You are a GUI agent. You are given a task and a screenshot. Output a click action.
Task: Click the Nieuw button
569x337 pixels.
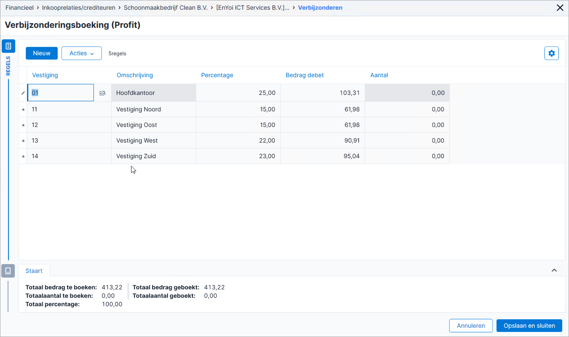coord(41,53)
